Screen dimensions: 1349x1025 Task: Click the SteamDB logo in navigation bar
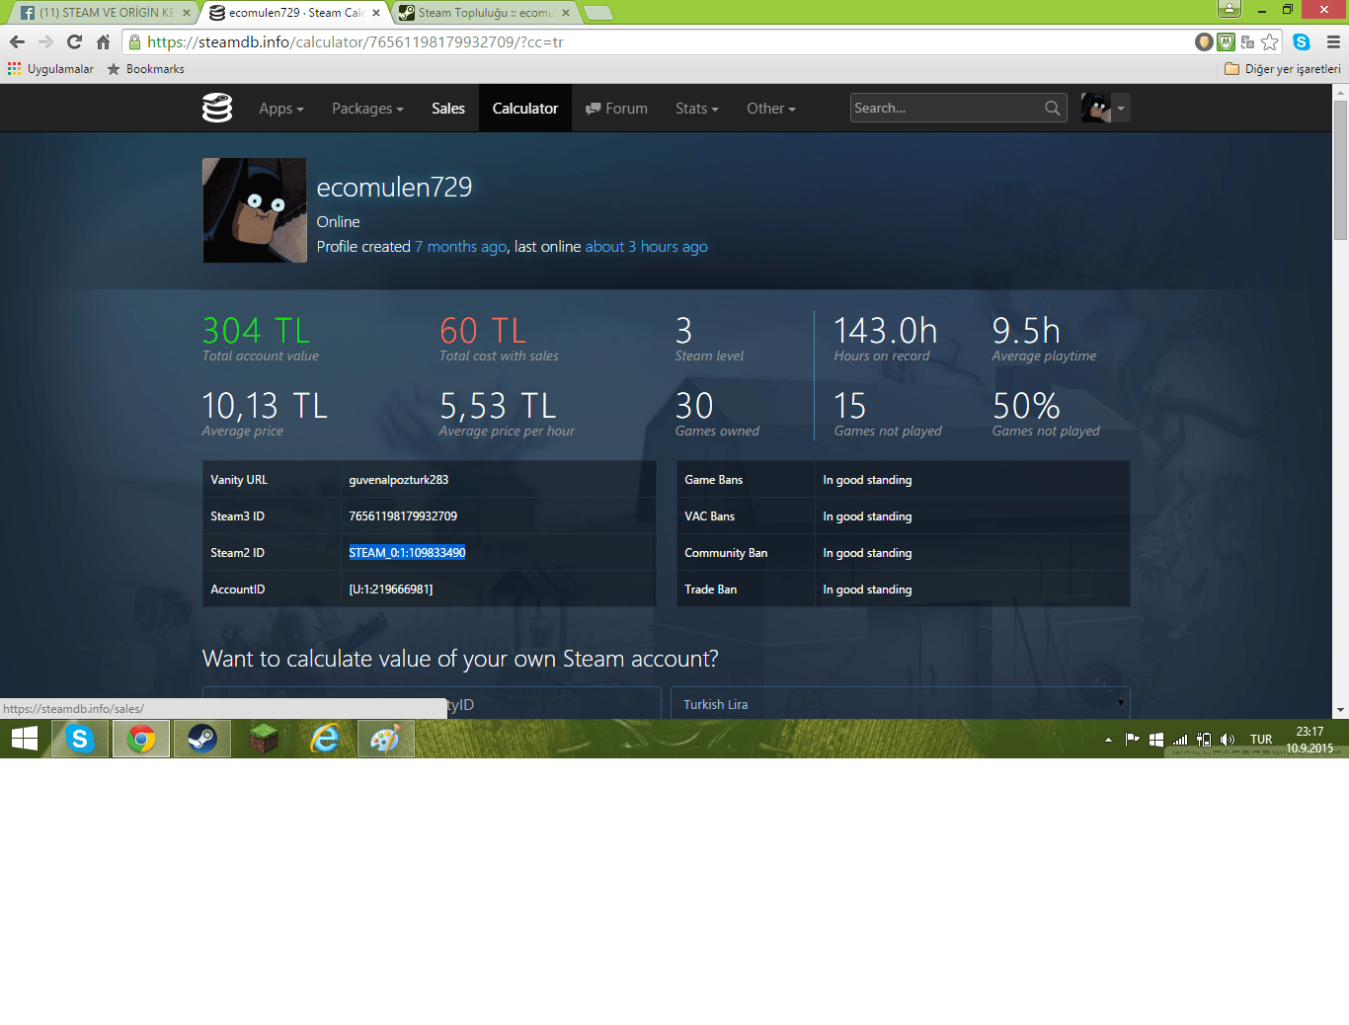click(x=217, y=108)
